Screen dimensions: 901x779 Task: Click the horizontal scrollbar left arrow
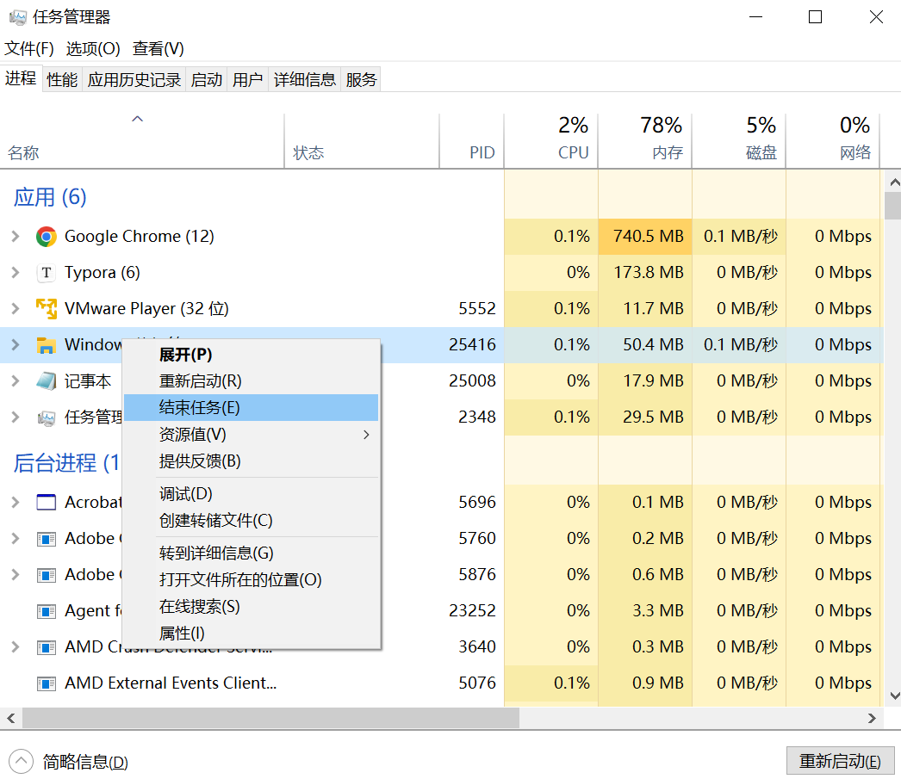tap(11, 718)
